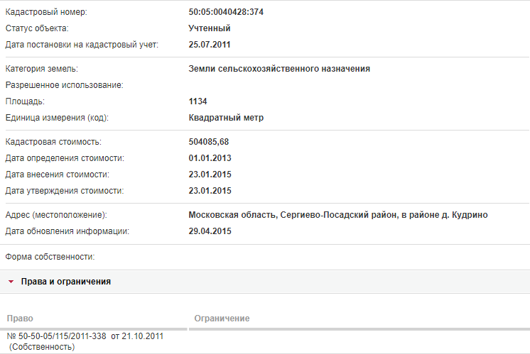Image resolution: width=530 pixels, height=354 pixels.
Task: Collapse the Права и ограничения section arrow
Action: [11, 282]
